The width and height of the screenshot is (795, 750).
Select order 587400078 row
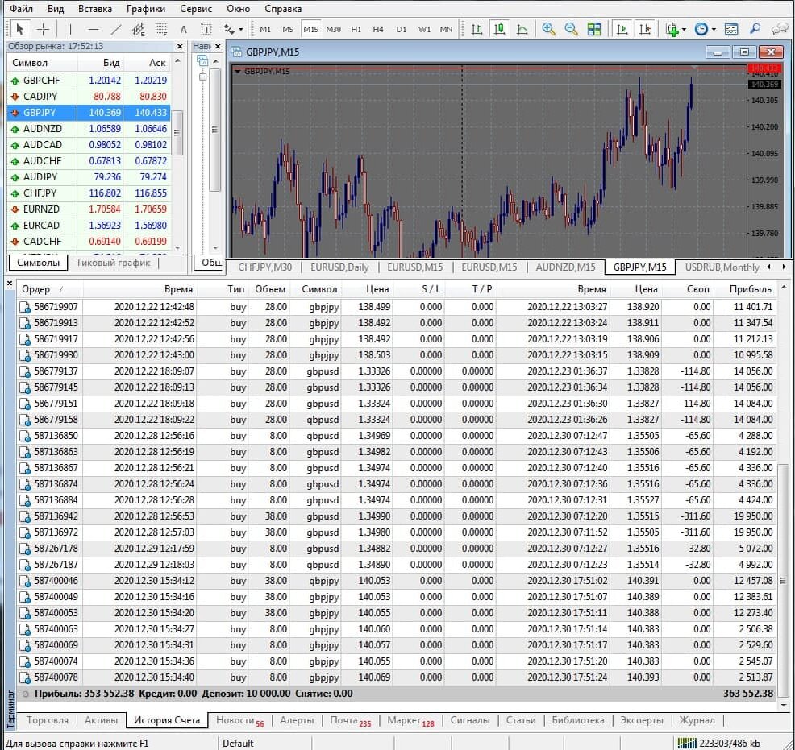point(397,677)
